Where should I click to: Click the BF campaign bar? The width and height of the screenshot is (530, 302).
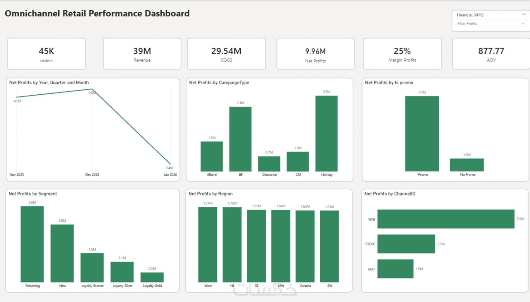pyautogui.click(x=240, y=139)
